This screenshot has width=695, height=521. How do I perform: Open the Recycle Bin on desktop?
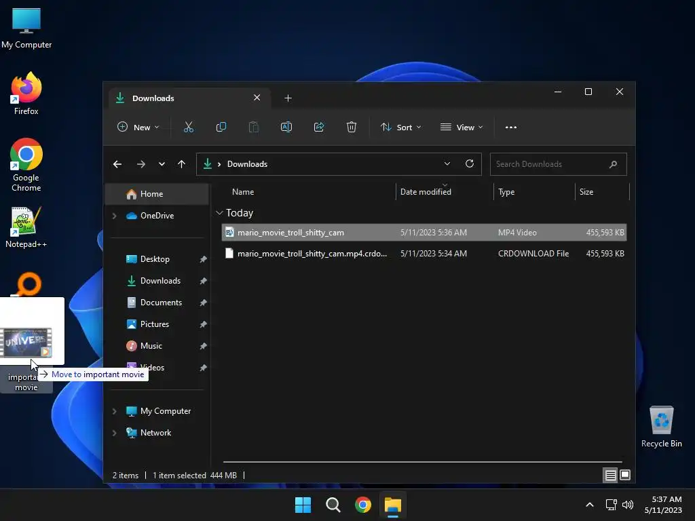coord(661,427)
